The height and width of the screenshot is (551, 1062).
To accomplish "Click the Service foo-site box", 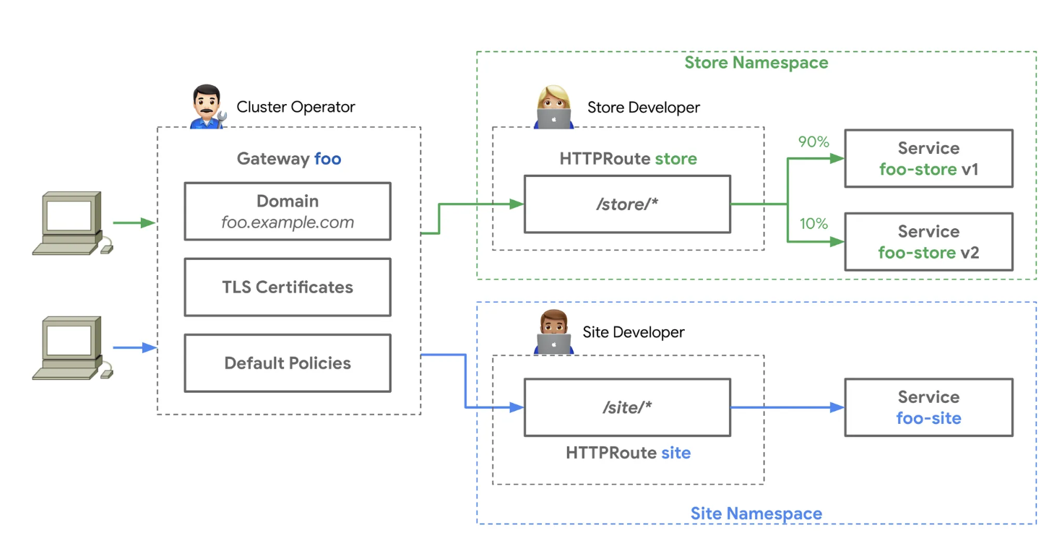I will (x=929, y=407).
